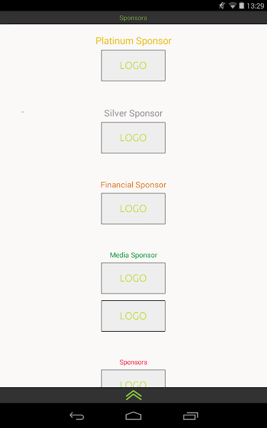The image size is (267, 428).
Task: Tap the Android back button
Action: click(77, 416)
